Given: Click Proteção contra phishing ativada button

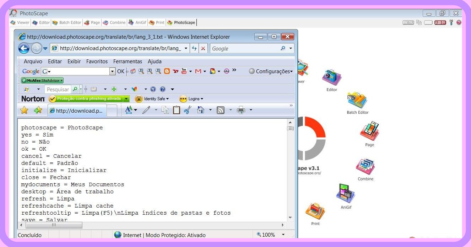Looking at the screenshot, I should 89,99.
